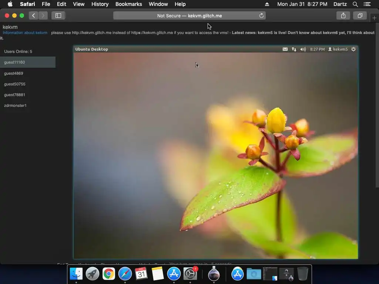This screenshot has width=379, height=284.
Task: Launch Google Chrome from the Dock
Action: (109, 274)
